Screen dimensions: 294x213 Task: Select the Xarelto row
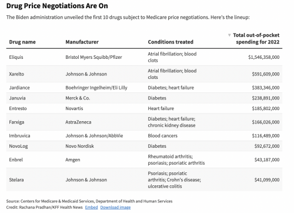144,74
